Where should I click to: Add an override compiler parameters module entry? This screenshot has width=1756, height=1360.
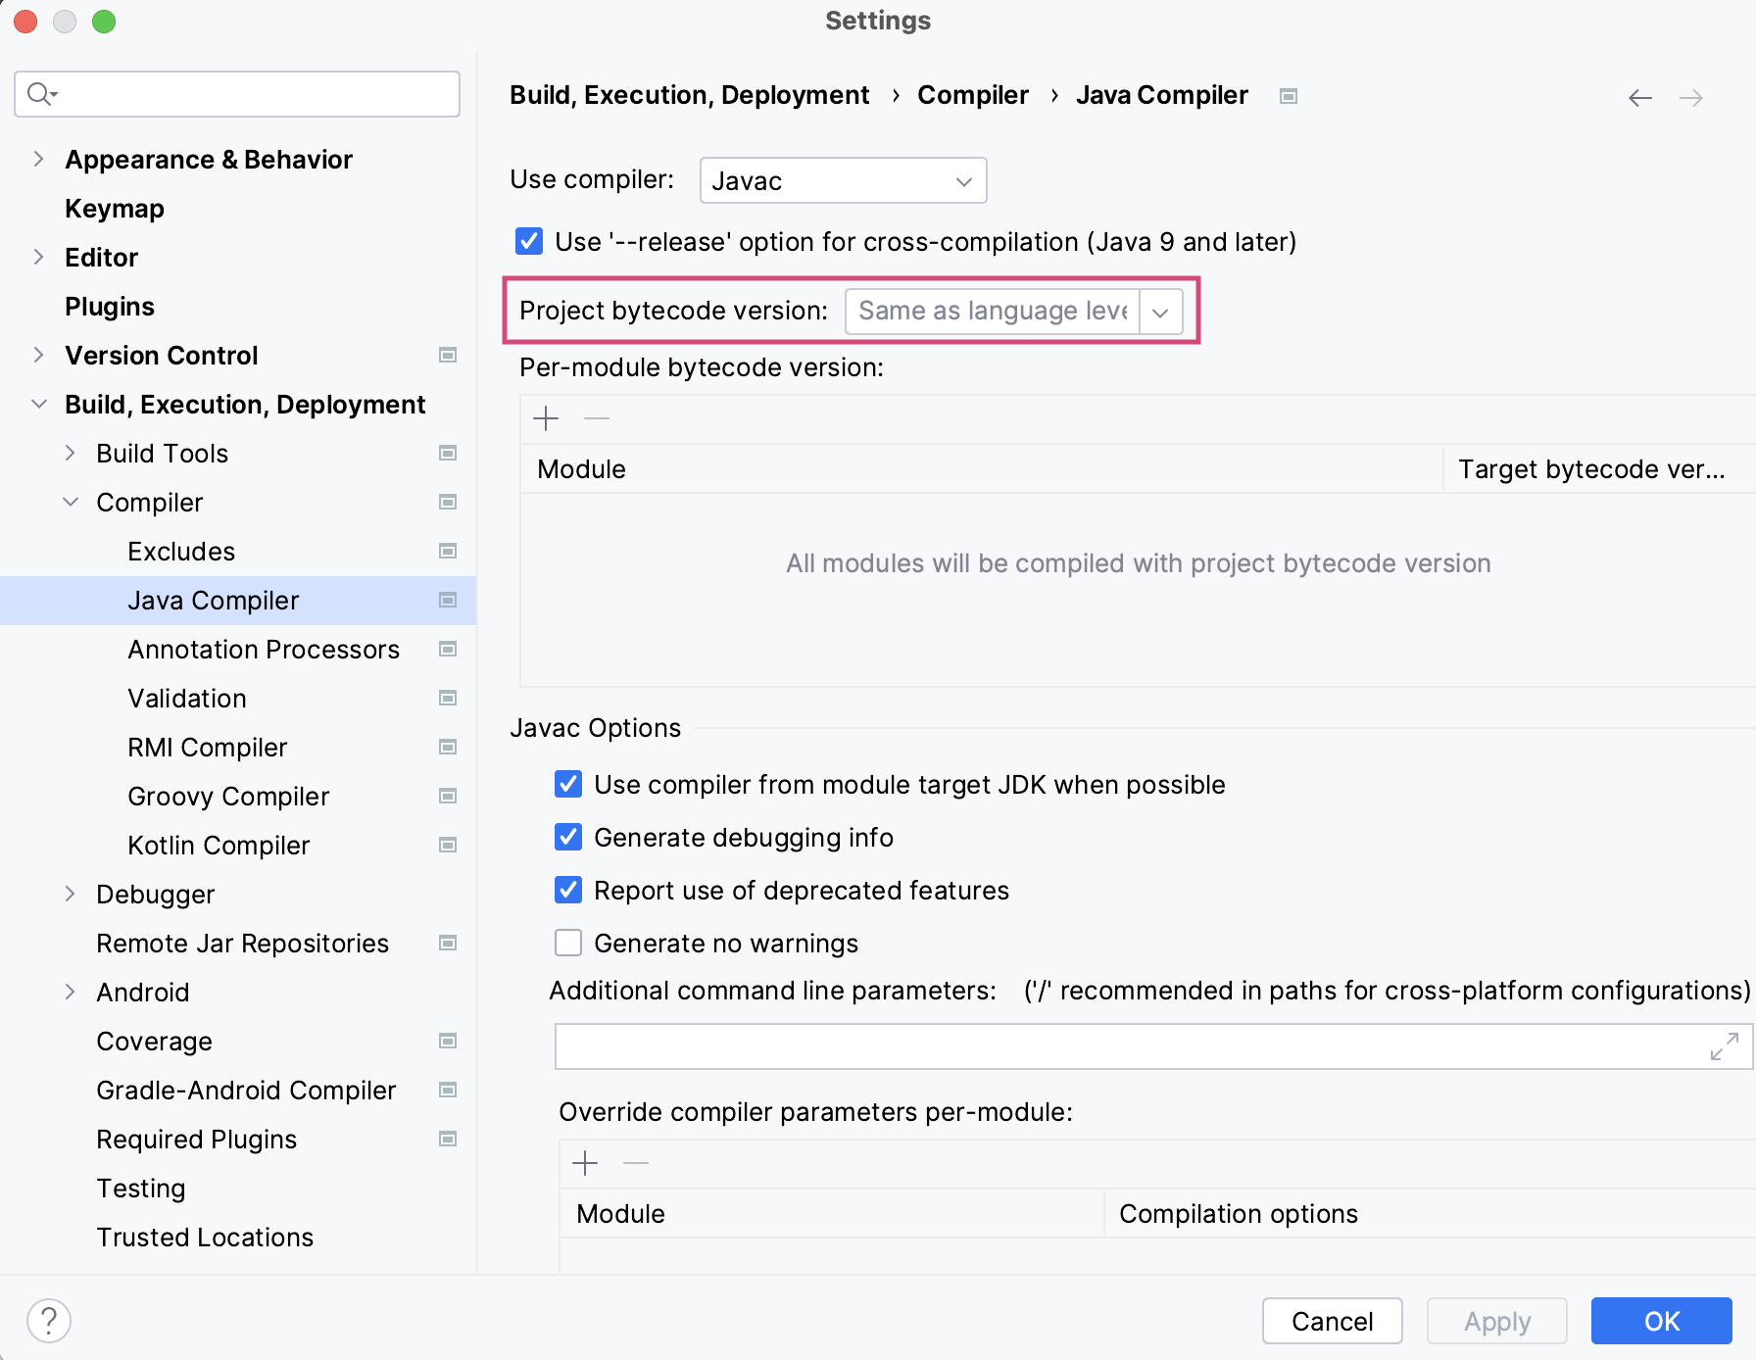click(x=585, y=1164)
